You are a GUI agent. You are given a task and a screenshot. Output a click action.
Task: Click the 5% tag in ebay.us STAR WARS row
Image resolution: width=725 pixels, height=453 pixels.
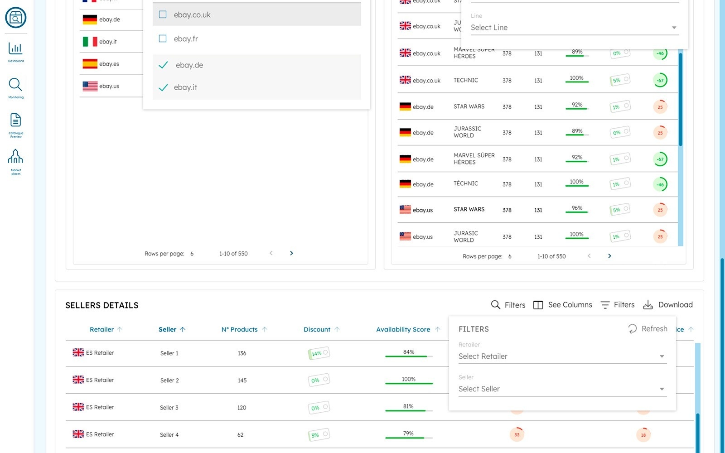620,210
